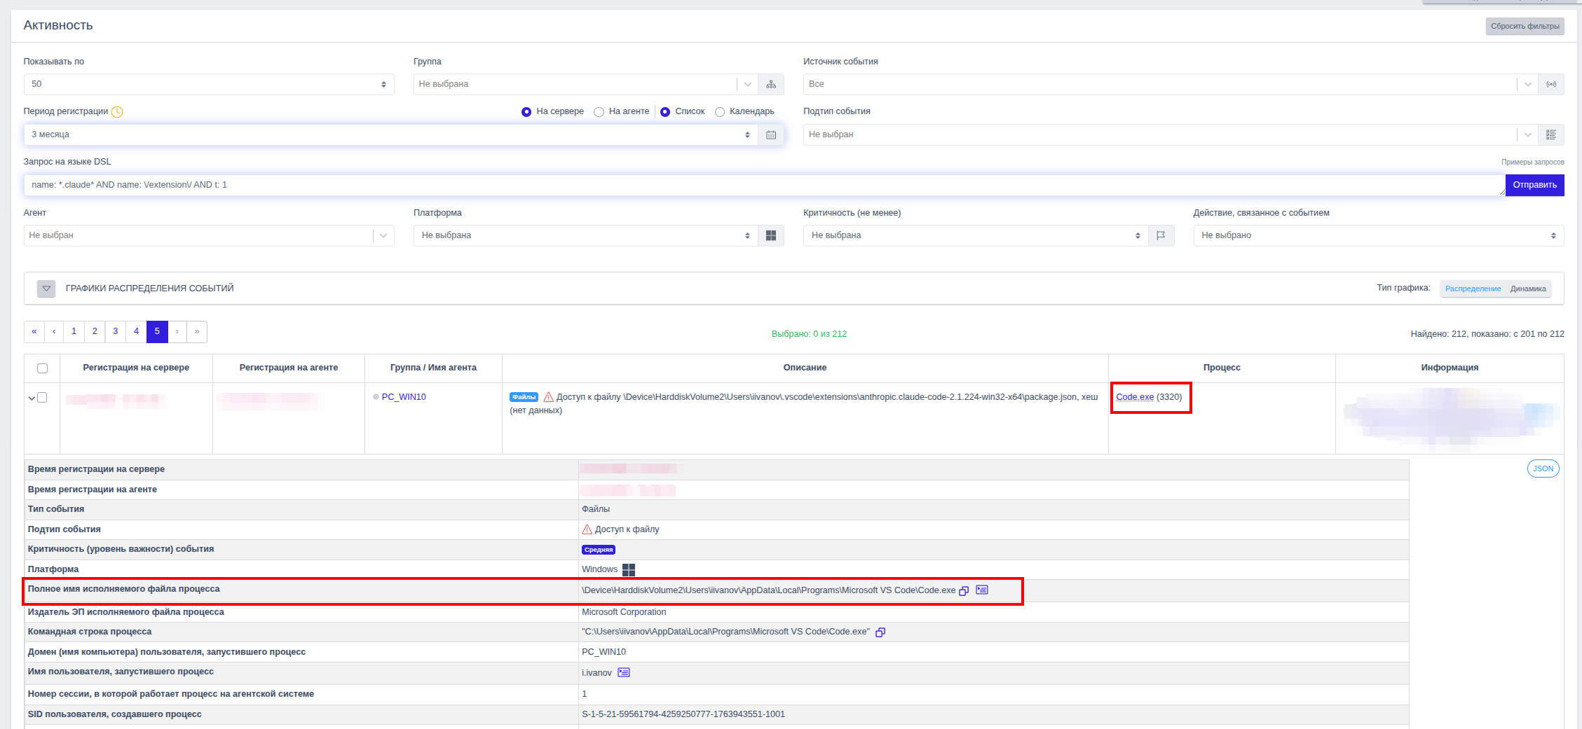Click Сбросить фильтры button
Image resolution: width=1582 pixels, height=729 pixels.
(x=1525, y=26)
